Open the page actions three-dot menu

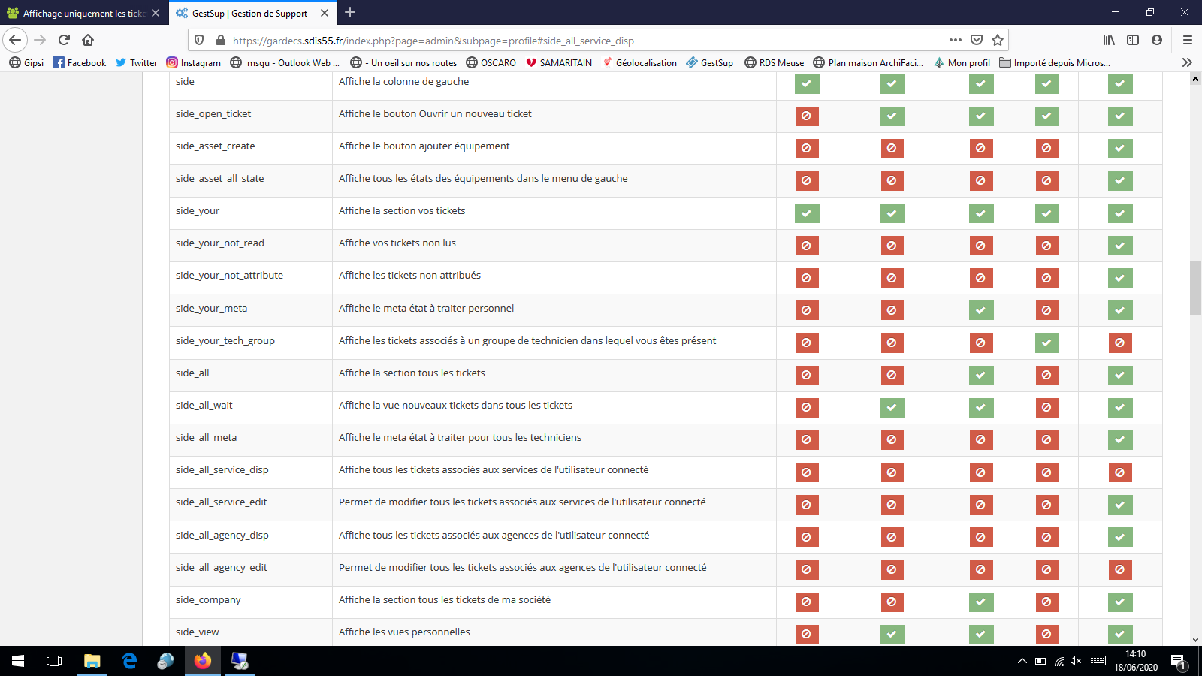point(955,40)
